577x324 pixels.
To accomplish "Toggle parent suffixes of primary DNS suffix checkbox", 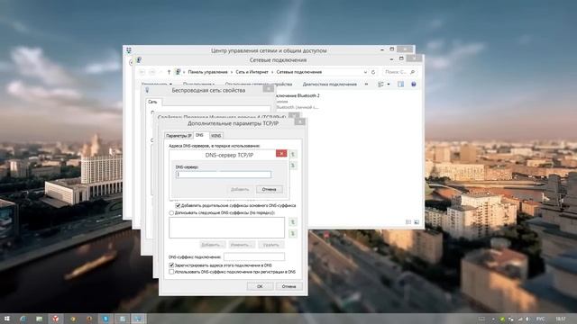I will tap(178, 206).
